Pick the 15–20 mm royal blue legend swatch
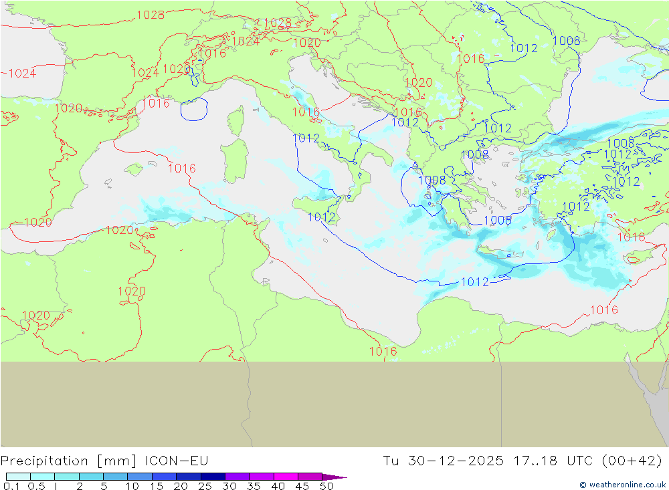 click(x=164, y=477)
